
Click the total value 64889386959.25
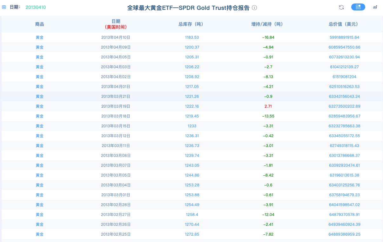(x=344, y=234)
